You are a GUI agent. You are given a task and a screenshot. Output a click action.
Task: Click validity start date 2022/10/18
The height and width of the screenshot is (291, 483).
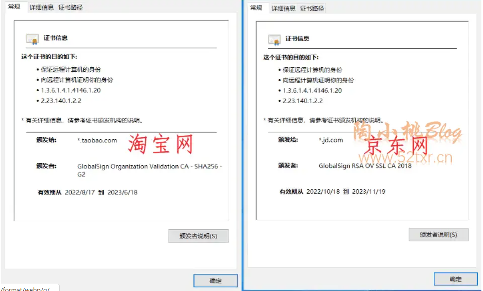(x=323, y=192)
